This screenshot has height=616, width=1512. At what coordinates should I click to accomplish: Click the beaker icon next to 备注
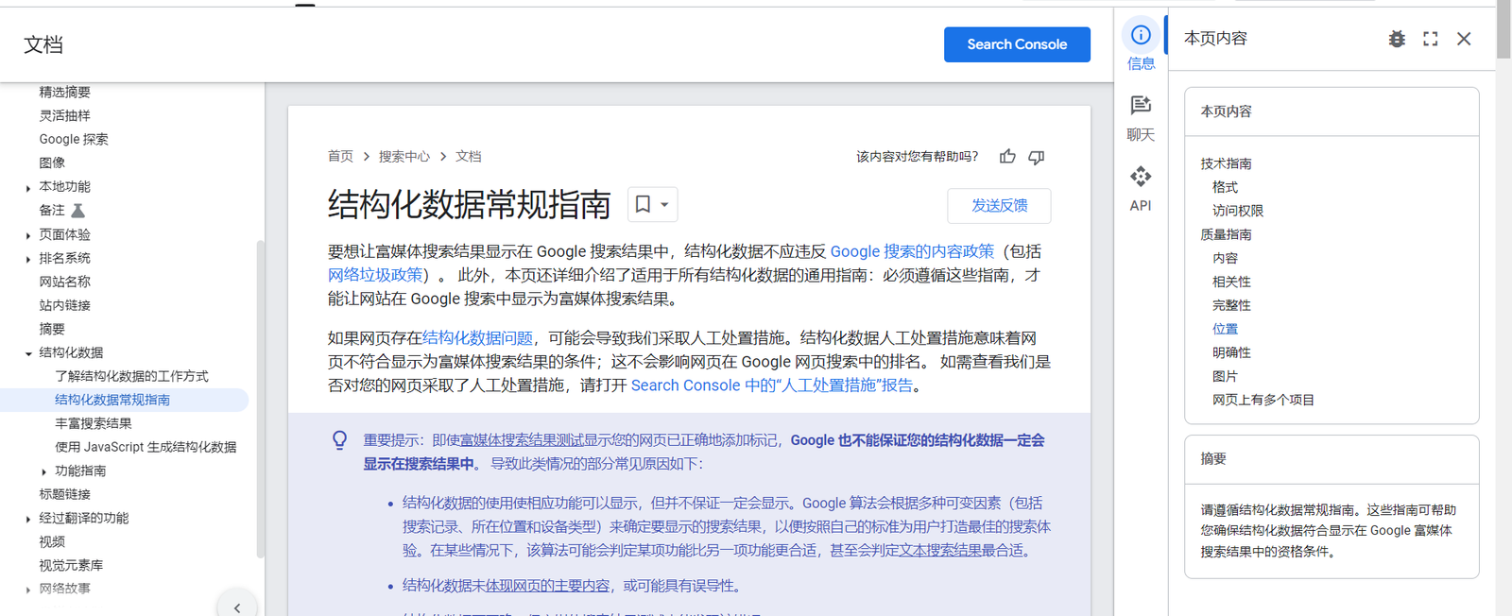pos(78,211)
